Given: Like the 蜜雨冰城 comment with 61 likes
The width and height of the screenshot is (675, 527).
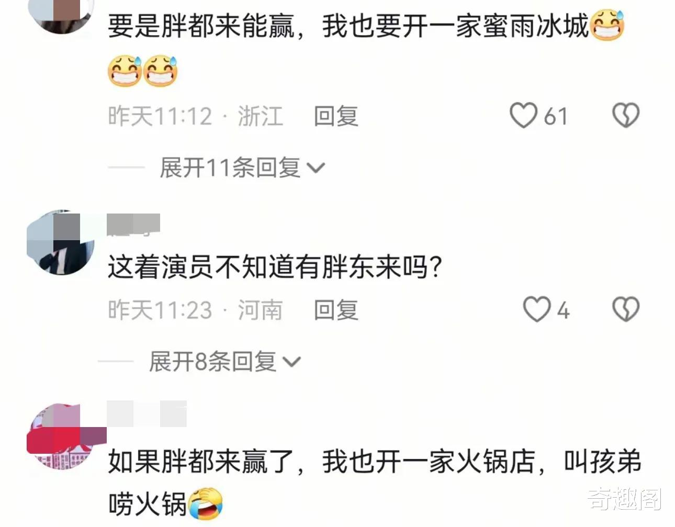Looking at the screenshot, I should 523,115.
